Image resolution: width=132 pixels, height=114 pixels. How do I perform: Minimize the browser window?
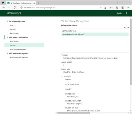(118, 3)
